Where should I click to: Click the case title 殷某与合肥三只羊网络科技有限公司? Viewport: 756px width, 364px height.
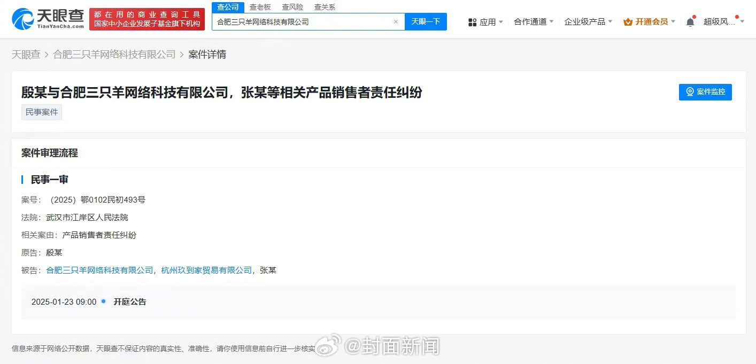click(x=126, y=92)
